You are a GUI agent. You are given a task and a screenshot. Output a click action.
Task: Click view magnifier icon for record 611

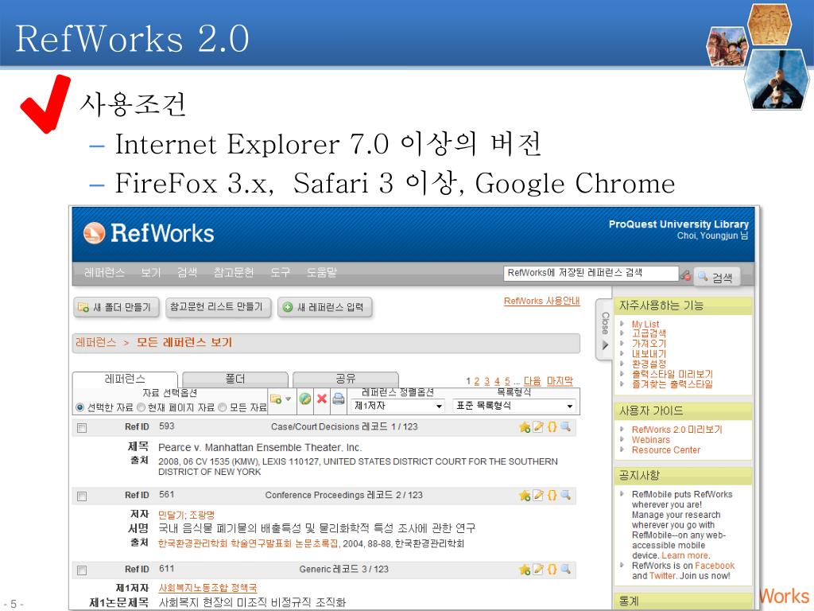(x=566, y=570)
